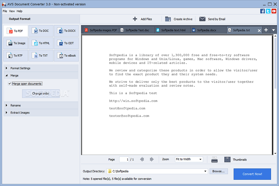
Task: Switch to Softpedia Test.doc tab
Action: (x=137, y=30)
